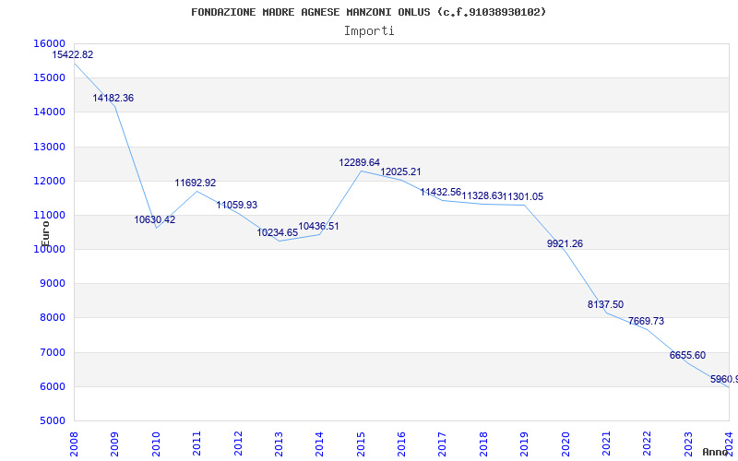Click the y-axis tick 7000
Image resolution: width=738 pixels, height=461 pixels.
[x=52, y=353]
